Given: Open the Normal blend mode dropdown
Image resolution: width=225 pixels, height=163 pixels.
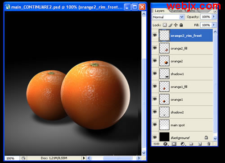Looking at the screenshot, I should coord(168,17).
